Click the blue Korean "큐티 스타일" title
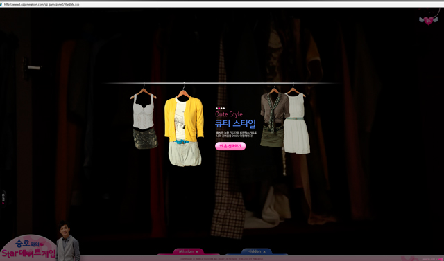 [236, 124]
